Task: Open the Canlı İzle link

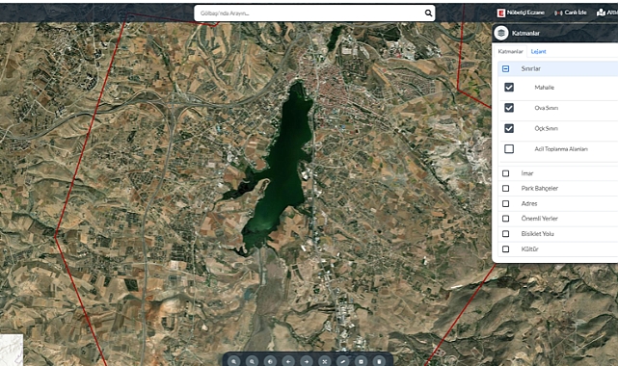Action: [571, 13]
